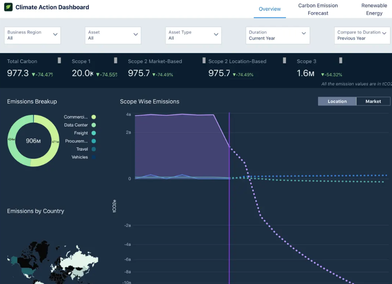
Task: Click the info icon beside Scope 2 Location-Based
Action: 284,60
